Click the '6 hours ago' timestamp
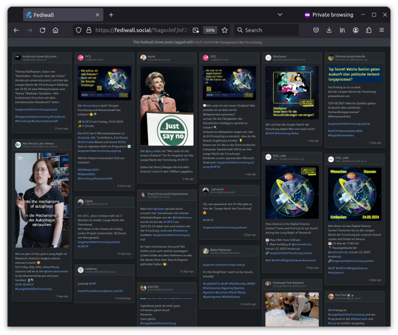This screenshot has height=335, width=398. click(x=124, y=186)
